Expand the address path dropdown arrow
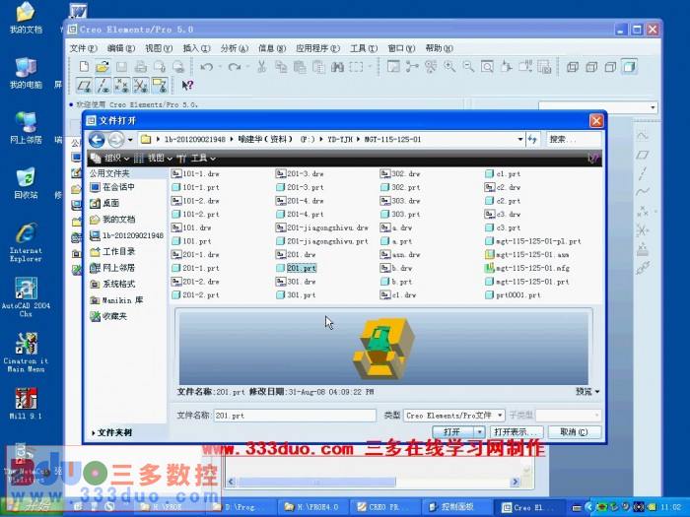Image resolution: width=690 pixels, height=517 pixels. 520,140
